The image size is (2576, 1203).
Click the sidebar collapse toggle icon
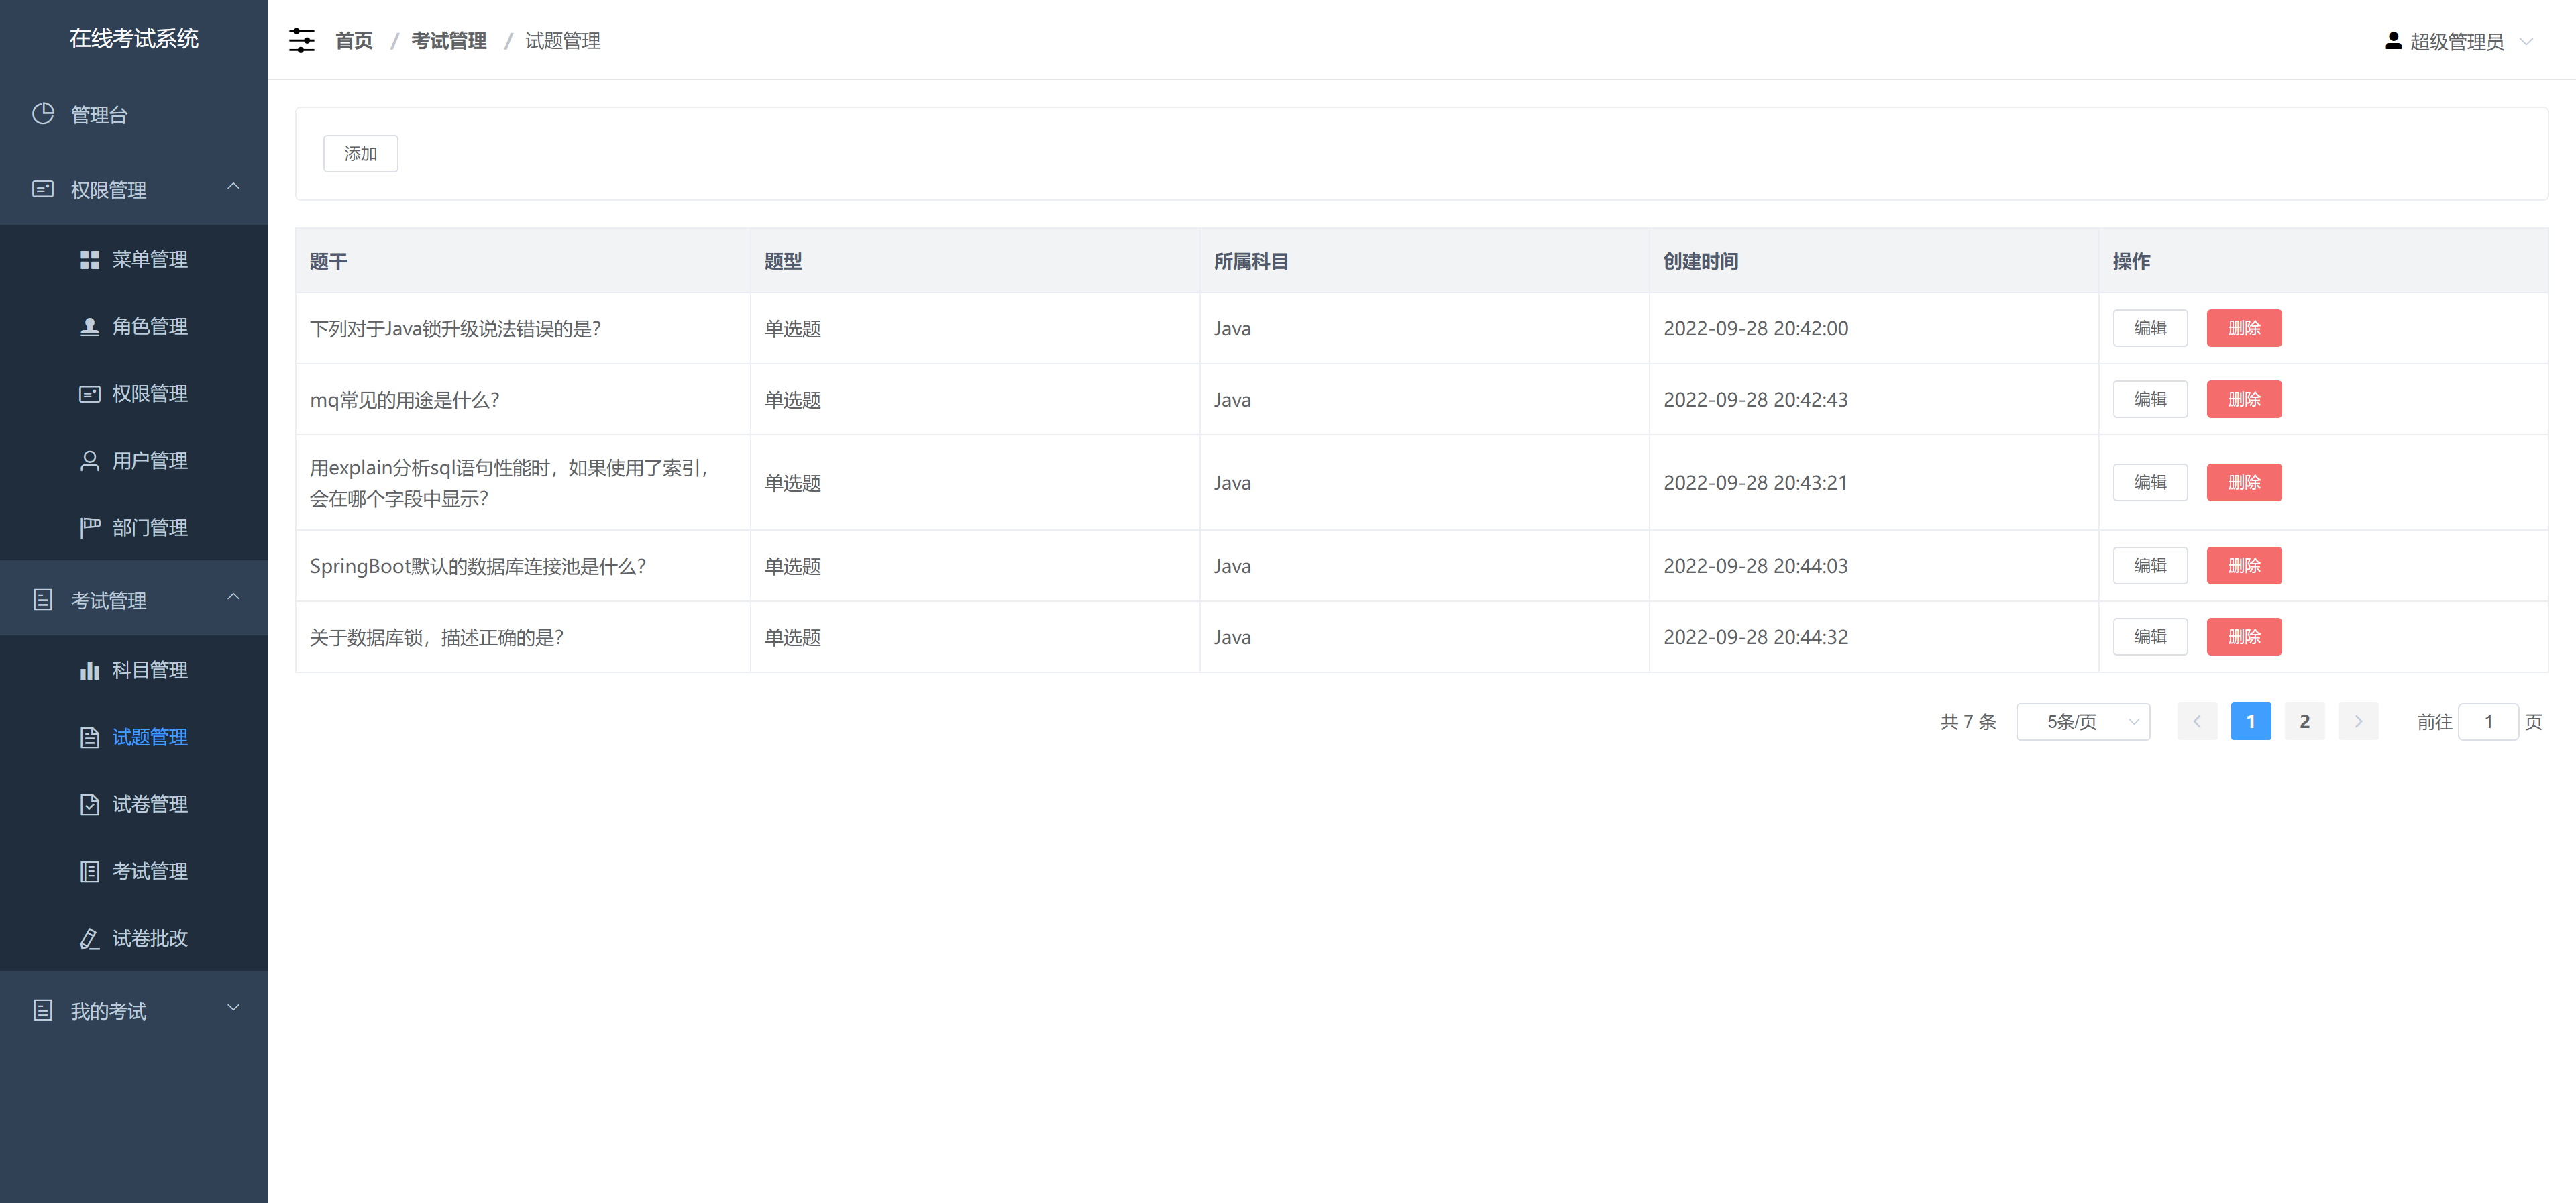(x=301, y=40)
